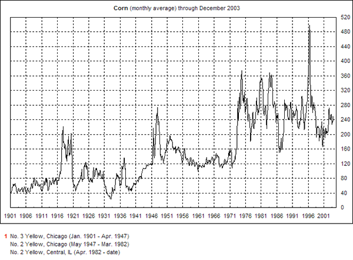The image size is (353, 260).
Task: Click the 1901 label on the year axis
Action: (x=11, y=216)
